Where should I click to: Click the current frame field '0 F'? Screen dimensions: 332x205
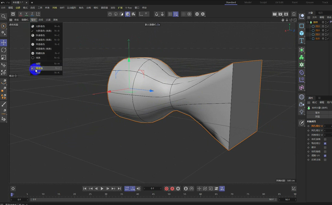pos(153,188)
